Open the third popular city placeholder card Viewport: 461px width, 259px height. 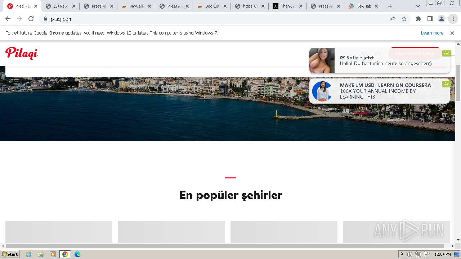click(284, 232)
